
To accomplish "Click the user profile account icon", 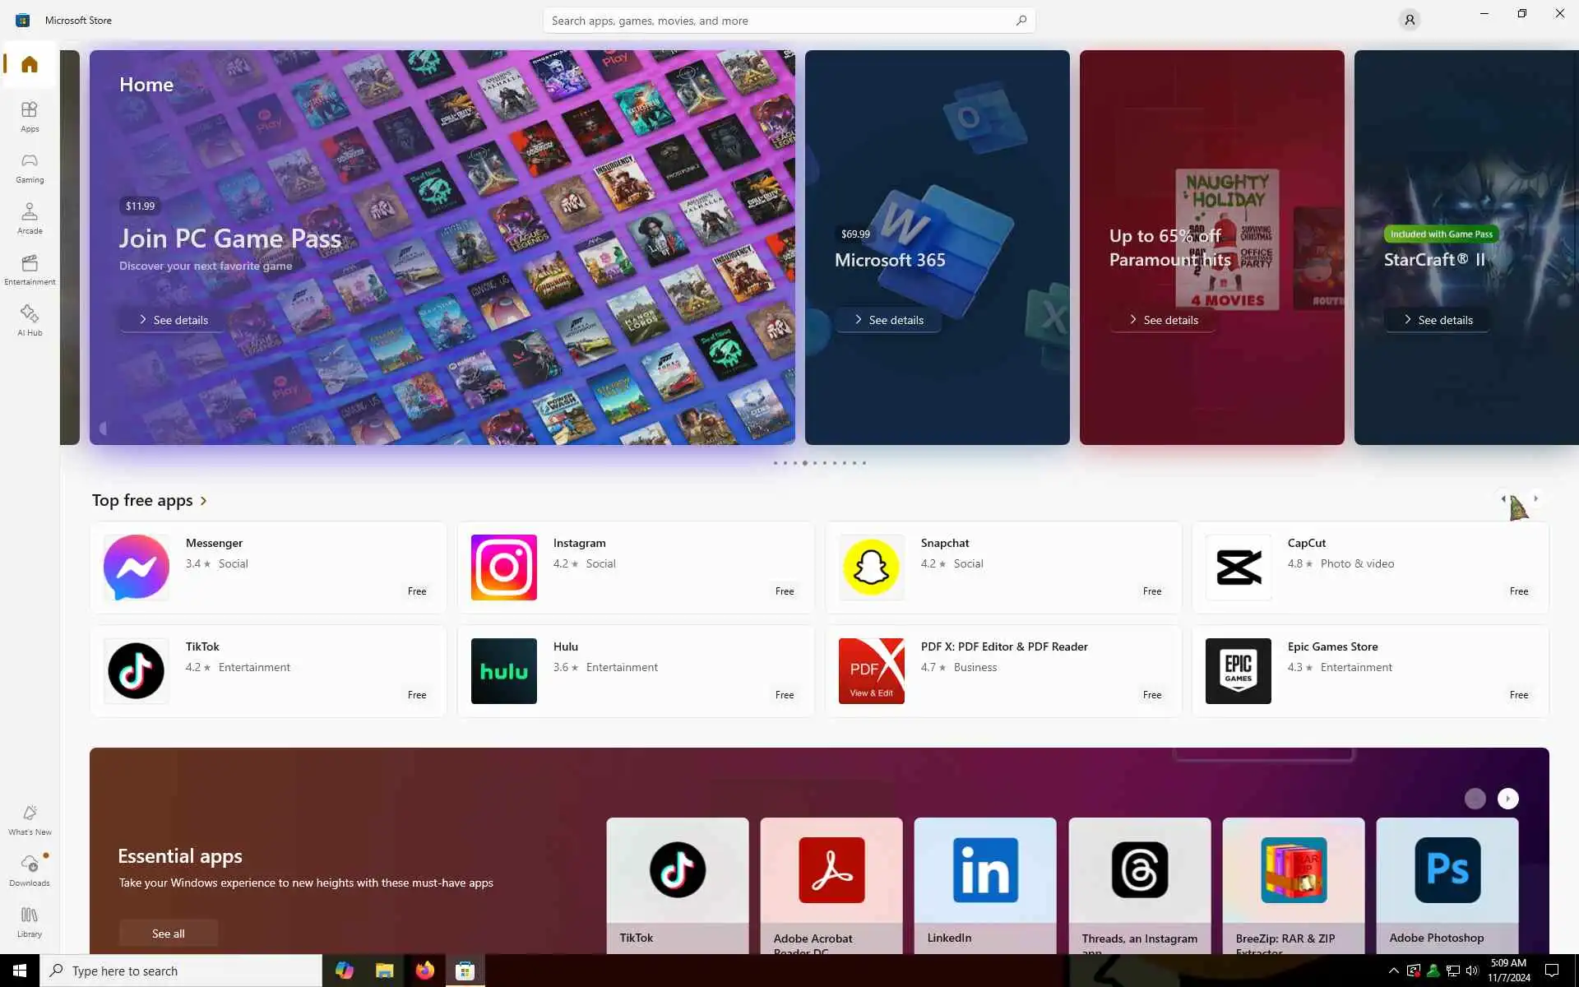I will pos(1409,20).
